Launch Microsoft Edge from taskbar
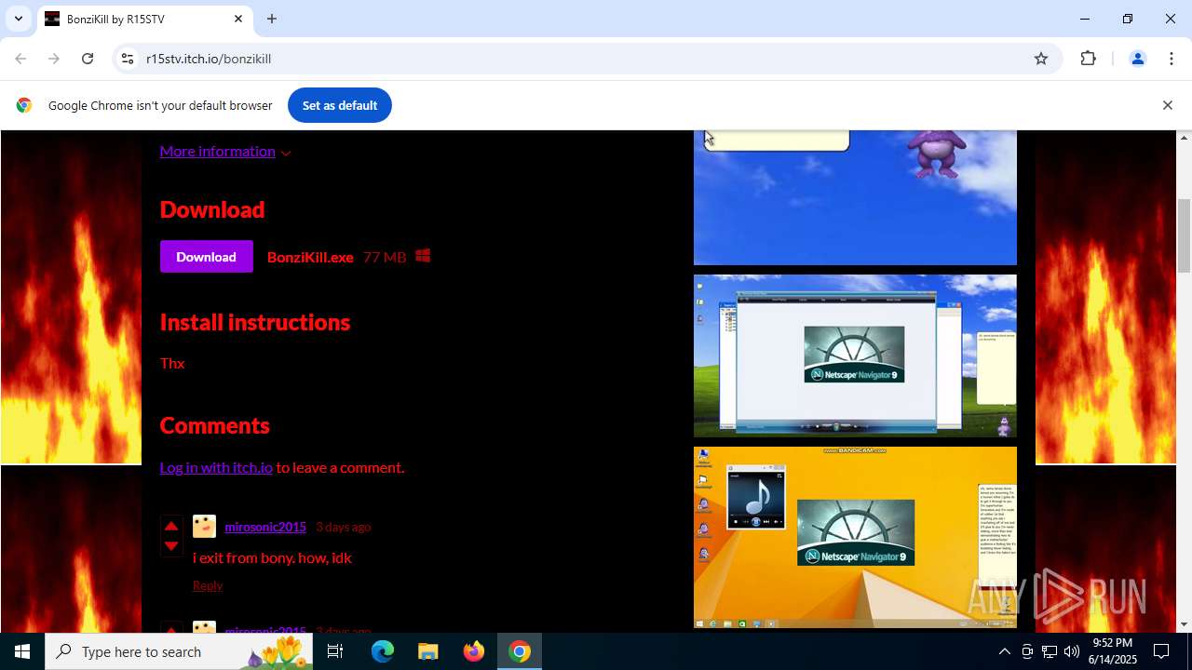This screenshot has height=670, width=1192. click(x=383, y=651)
